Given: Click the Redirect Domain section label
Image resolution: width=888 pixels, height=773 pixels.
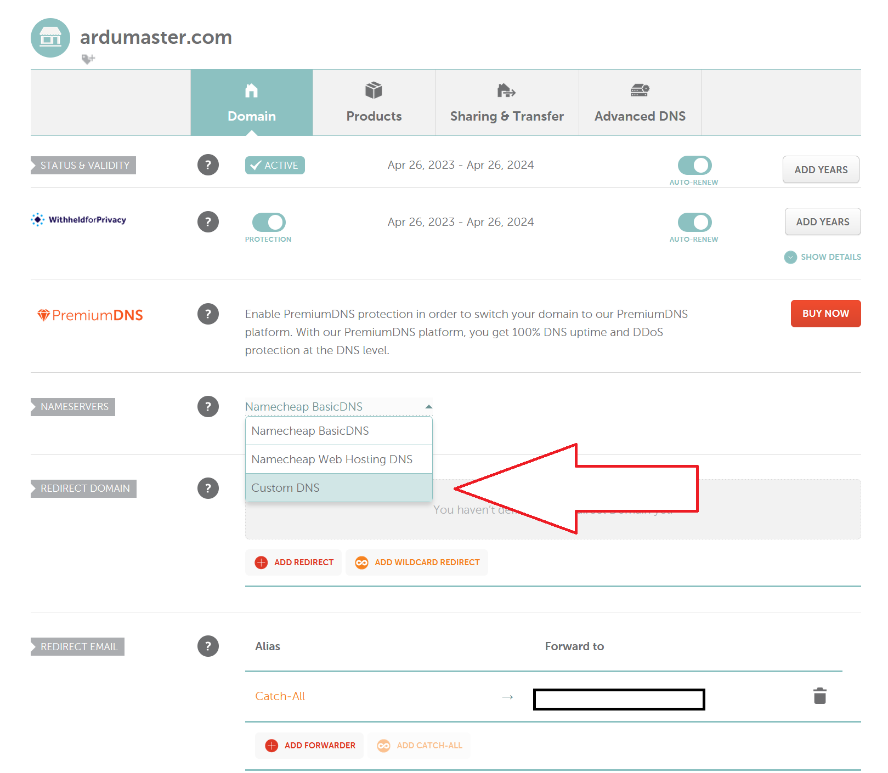Looking at the screenshot, I should pos(83,488).
